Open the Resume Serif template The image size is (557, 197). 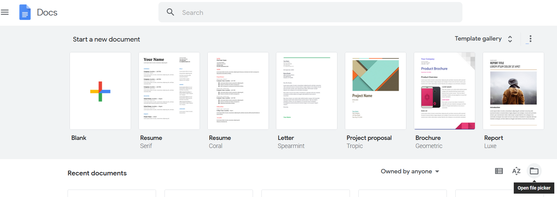169,91
